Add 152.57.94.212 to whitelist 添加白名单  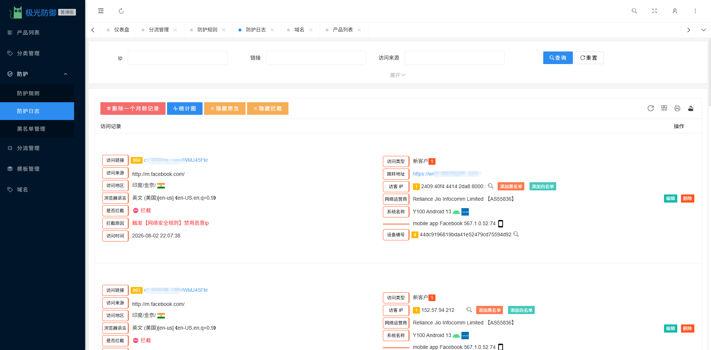click(521, 310)
